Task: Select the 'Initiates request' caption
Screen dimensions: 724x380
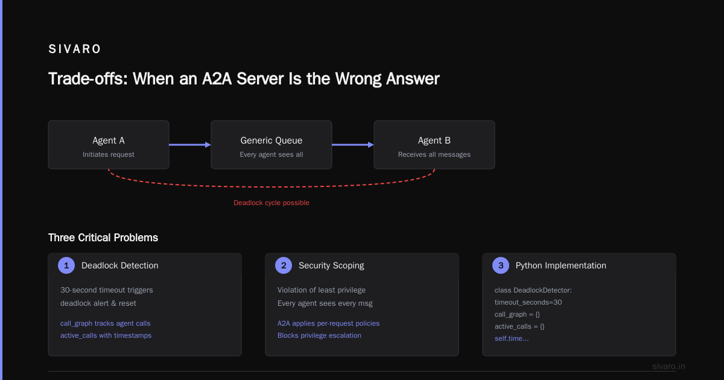Action: (x=109, y=154)
